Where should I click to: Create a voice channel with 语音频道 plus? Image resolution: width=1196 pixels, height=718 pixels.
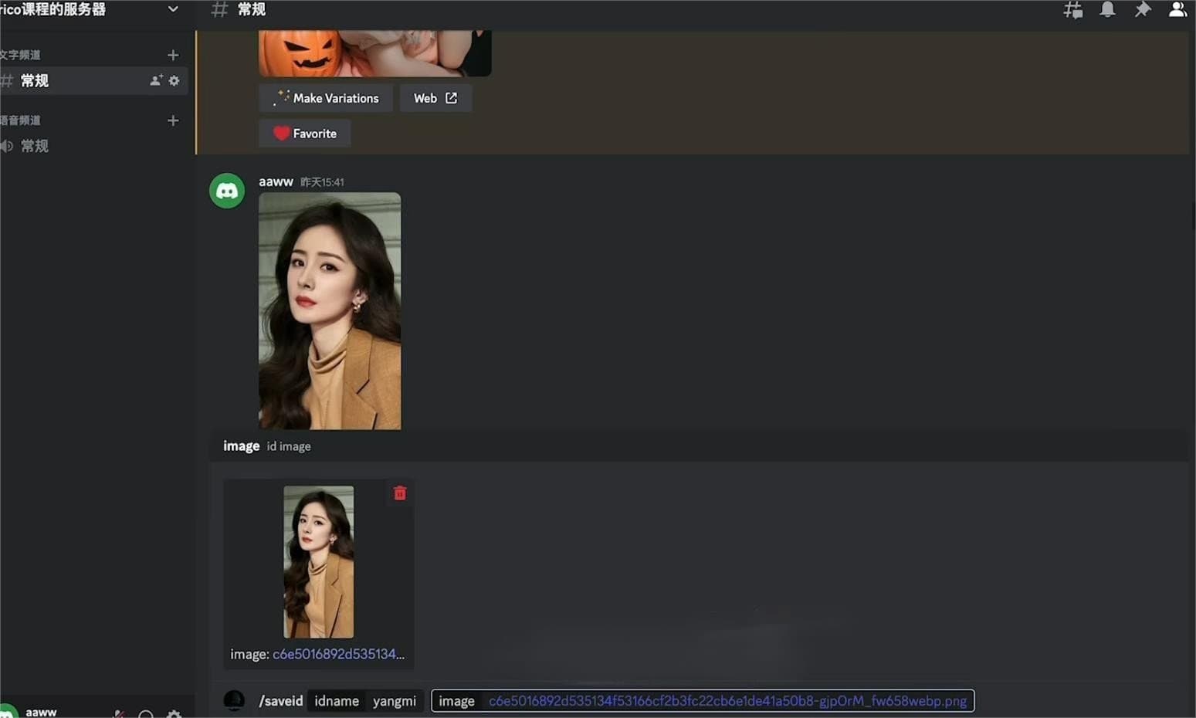click(x=173, y=120)
